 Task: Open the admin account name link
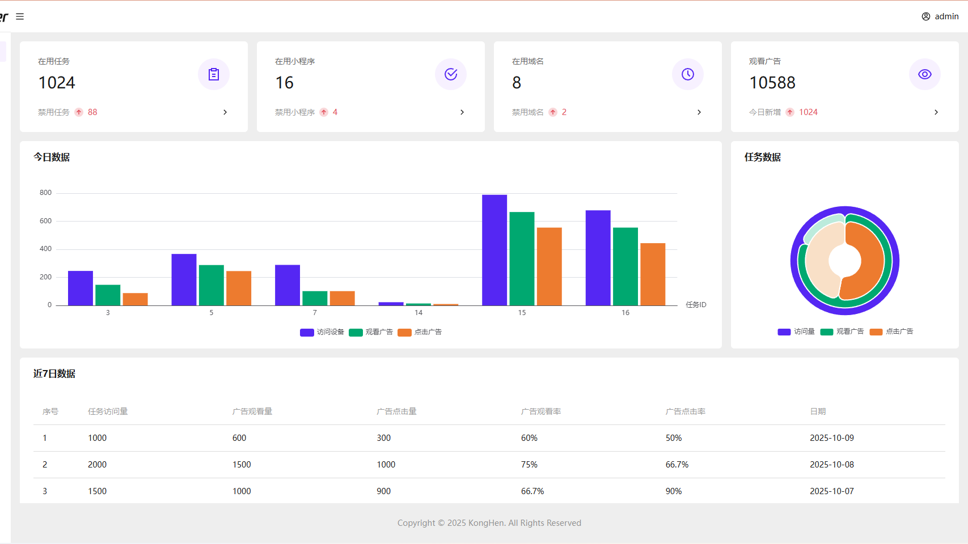click(946, 16)
